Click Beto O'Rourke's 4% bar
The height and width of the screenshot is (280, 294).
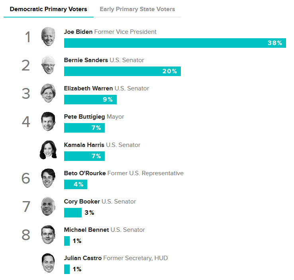[76, 184]
